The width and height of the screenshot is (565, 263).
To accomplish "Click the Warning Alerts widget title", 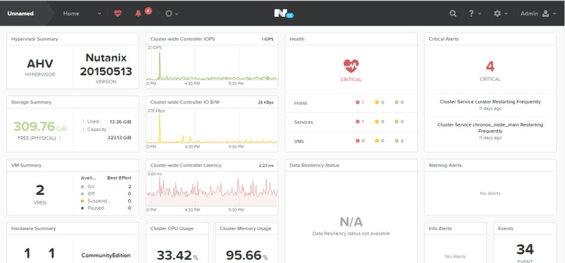I will click(445, 166).
